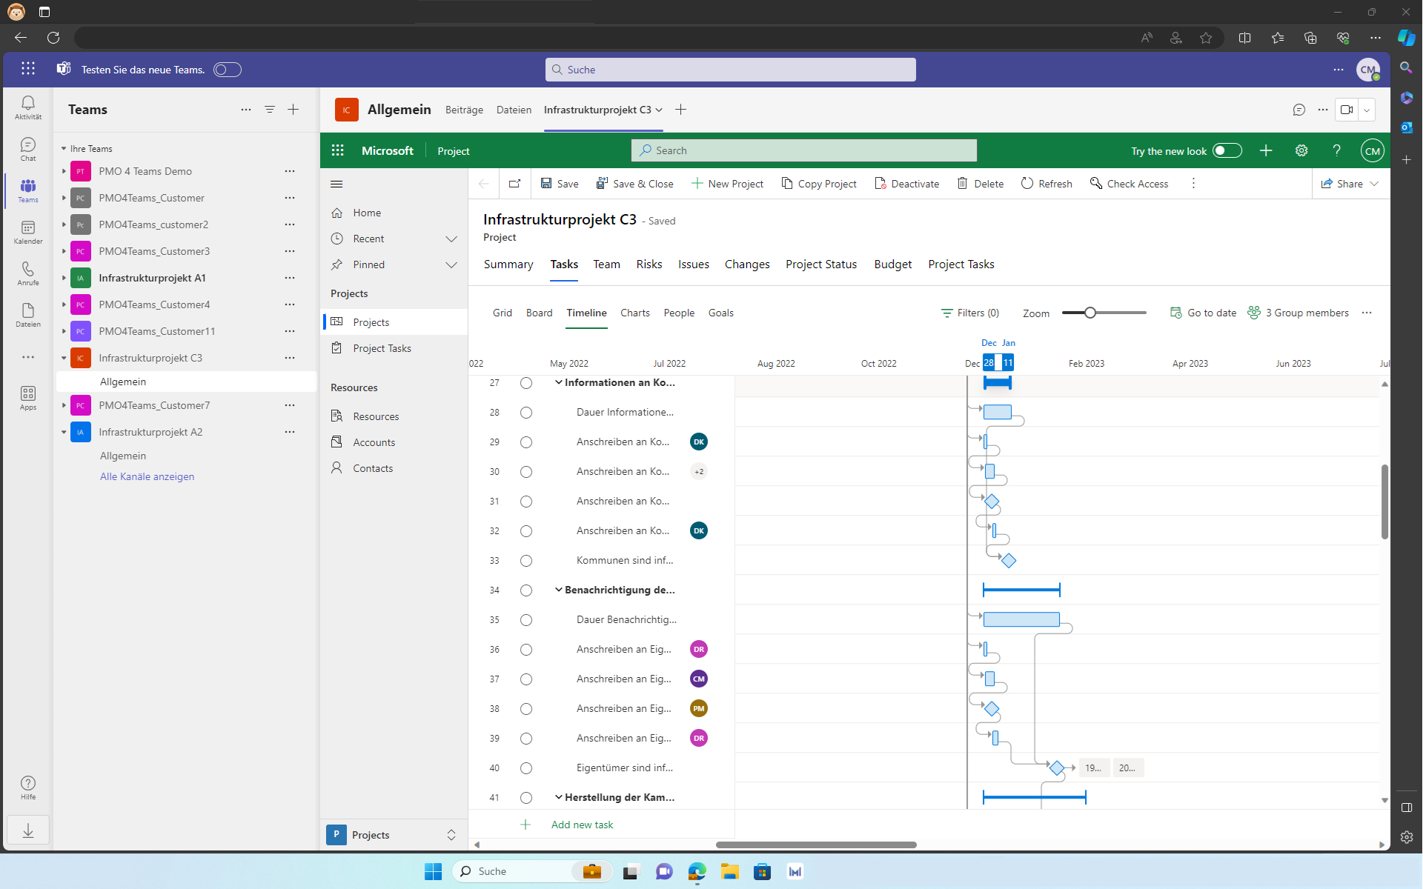The height and width of the screenshot is (889, 1423).
Task: Click Add new task
Action: (582, 825)
